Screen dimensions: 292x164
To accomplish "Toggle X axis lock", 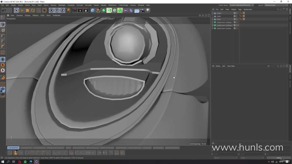I will pos(51,10).
